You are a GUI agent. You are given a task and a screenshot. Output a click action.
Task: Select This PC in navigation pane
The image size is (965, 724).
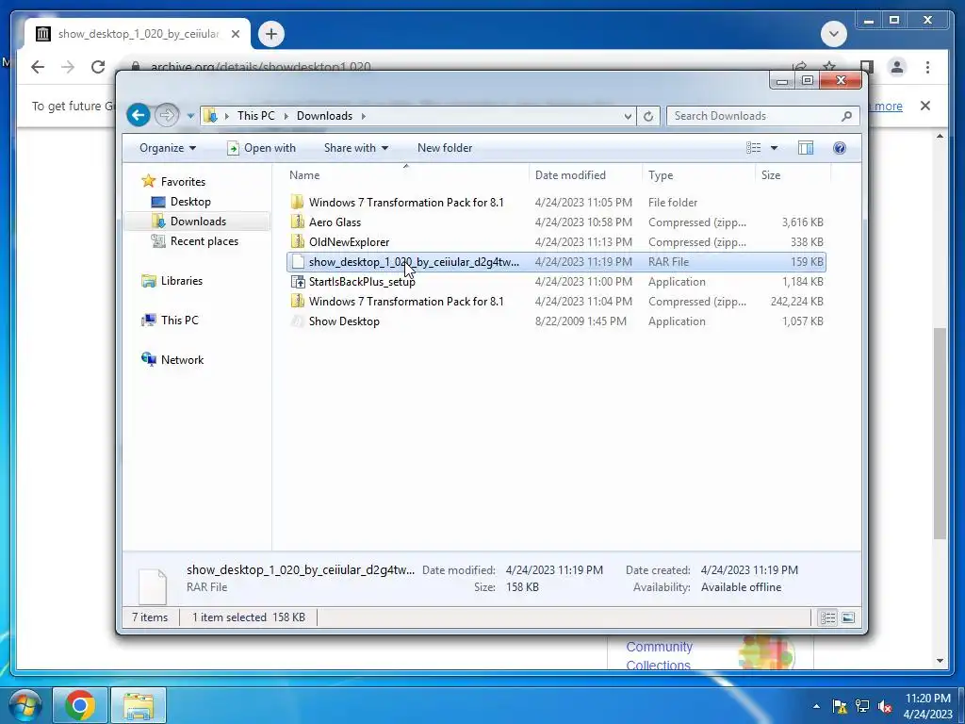180,321
